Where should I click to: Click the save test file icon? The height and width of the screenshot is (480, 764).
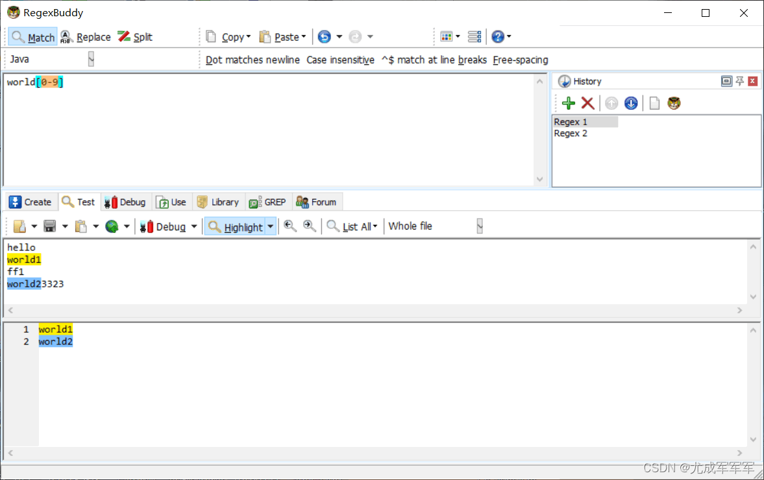(x=50, y=226)
